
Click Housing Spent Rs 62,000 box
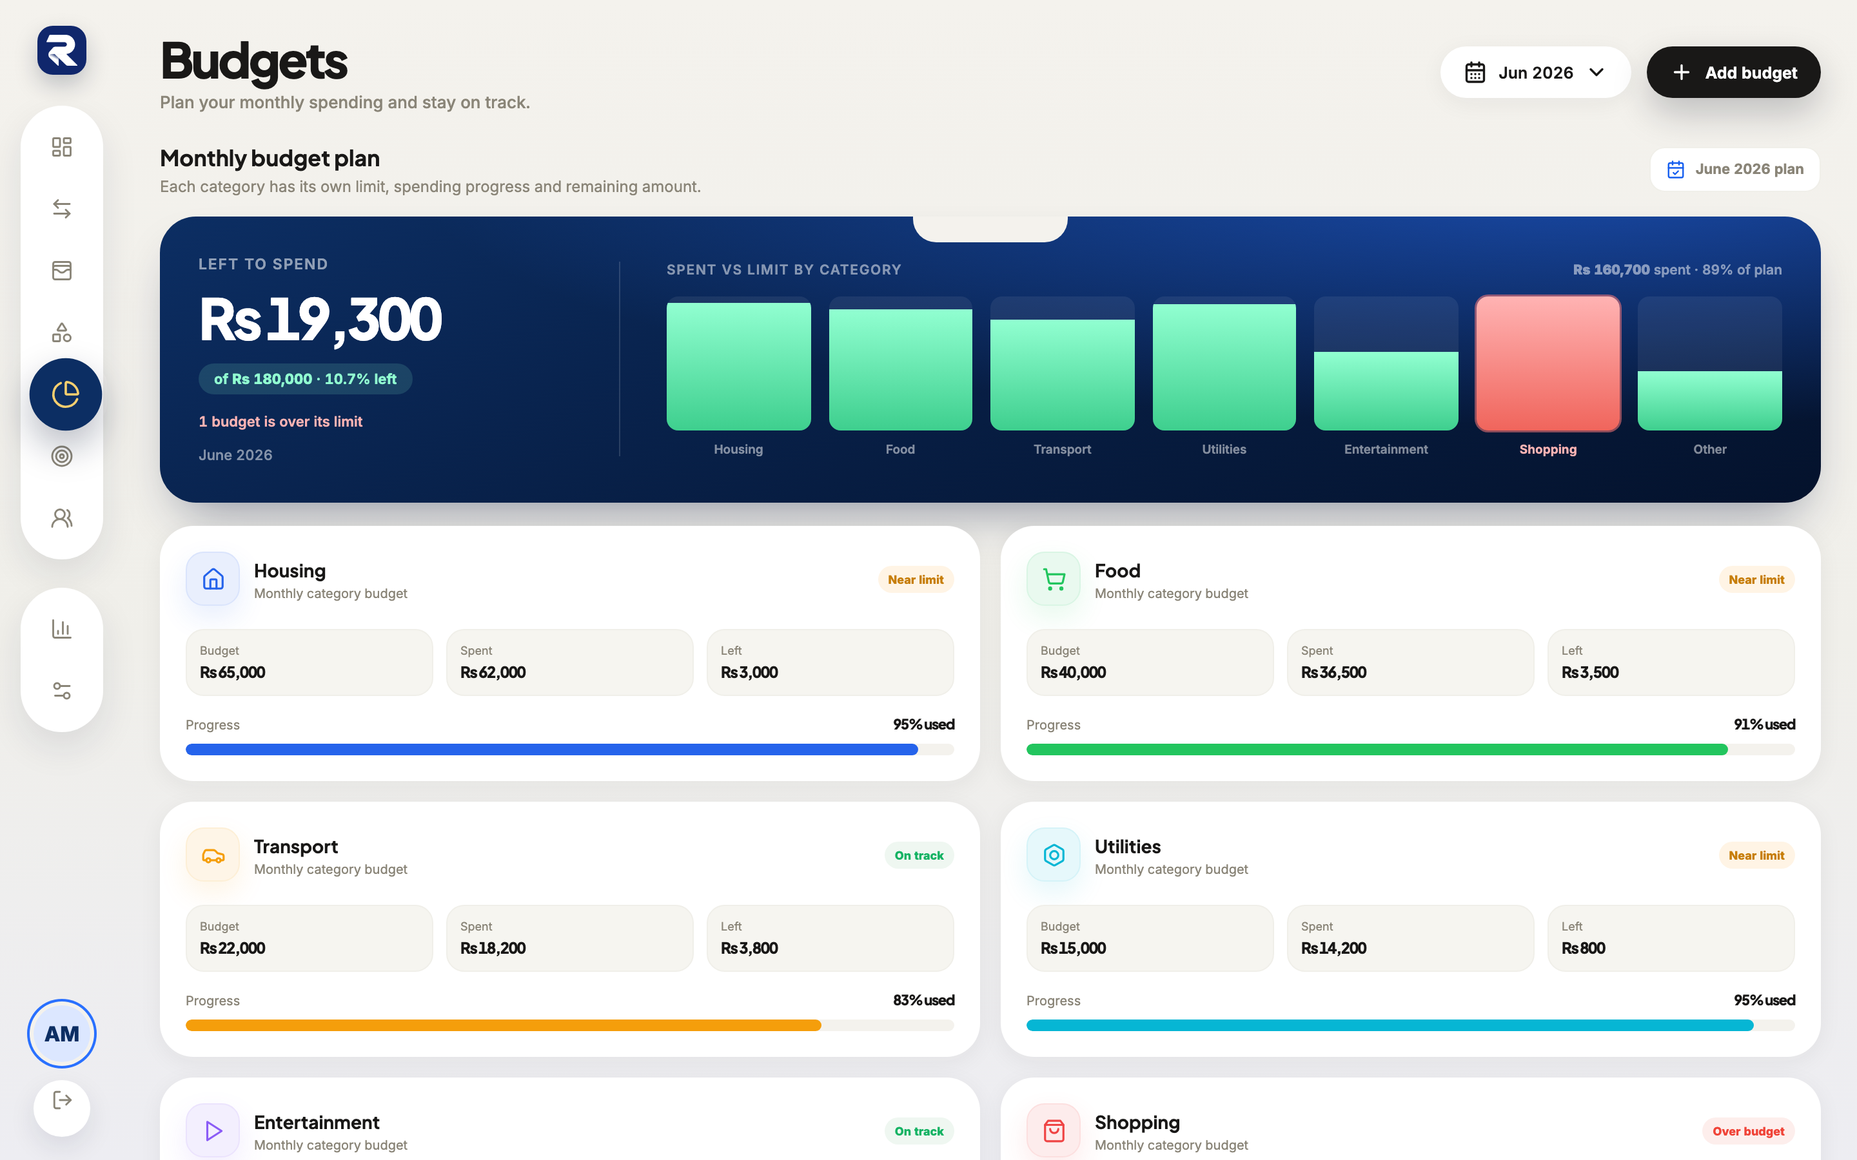(569, 662)
